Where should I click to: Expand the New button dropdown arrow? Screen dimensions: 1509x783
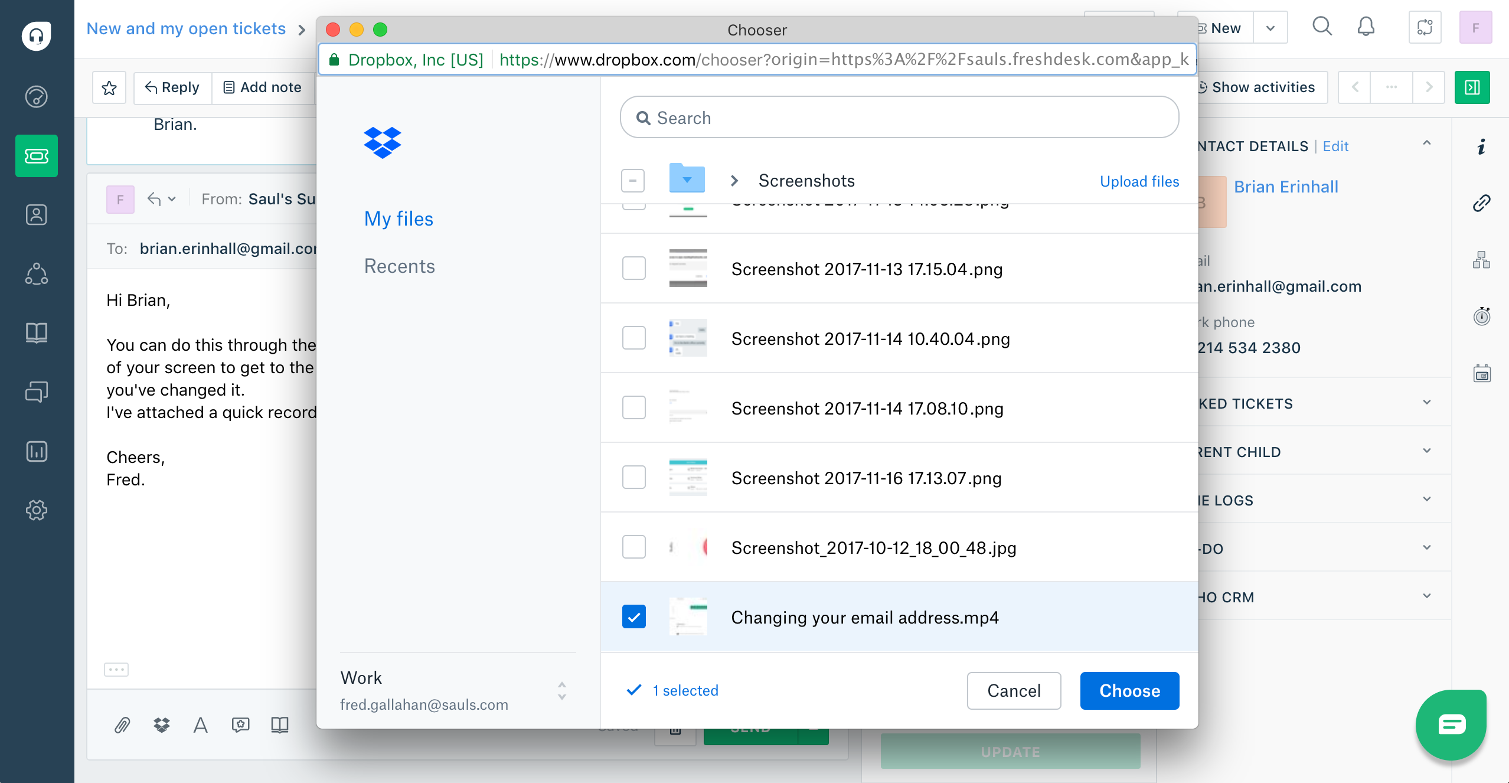pos(1270,28)
